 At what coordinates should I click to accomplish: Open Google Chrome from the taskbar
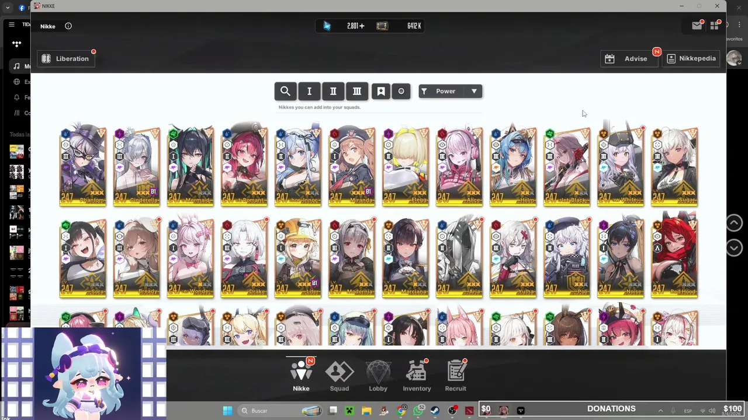(401, 411)
